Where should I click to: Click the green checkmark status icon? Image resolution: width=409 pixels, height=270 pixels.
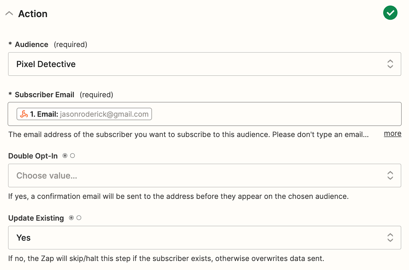tap(390, 13)
